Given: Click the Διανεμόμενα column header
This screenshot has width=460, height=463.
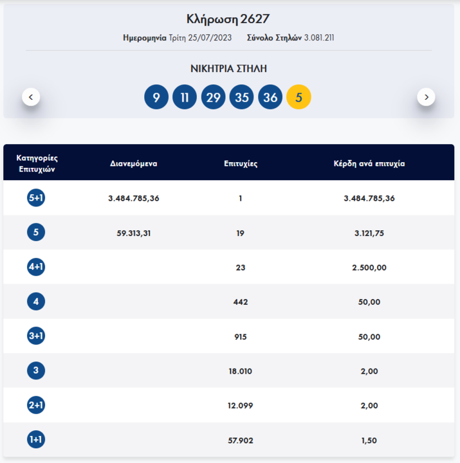Looking at the screenshot, I should coord(134,163).
